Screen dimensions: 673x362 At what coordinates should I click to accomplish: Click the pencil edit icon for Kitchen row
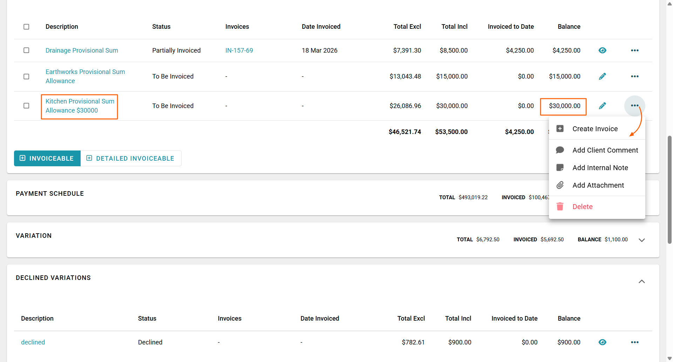point(602,106)
